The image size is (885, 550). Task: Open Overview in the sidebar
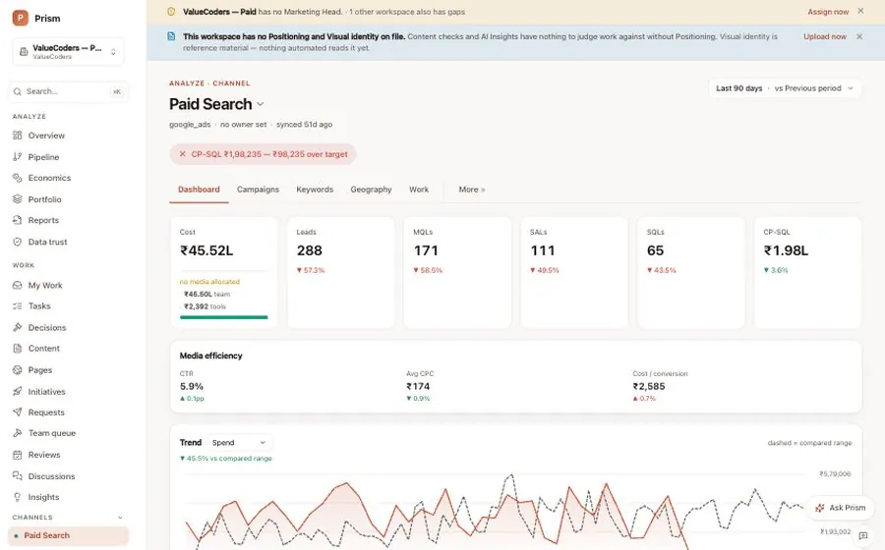click(x=46, y=136)
